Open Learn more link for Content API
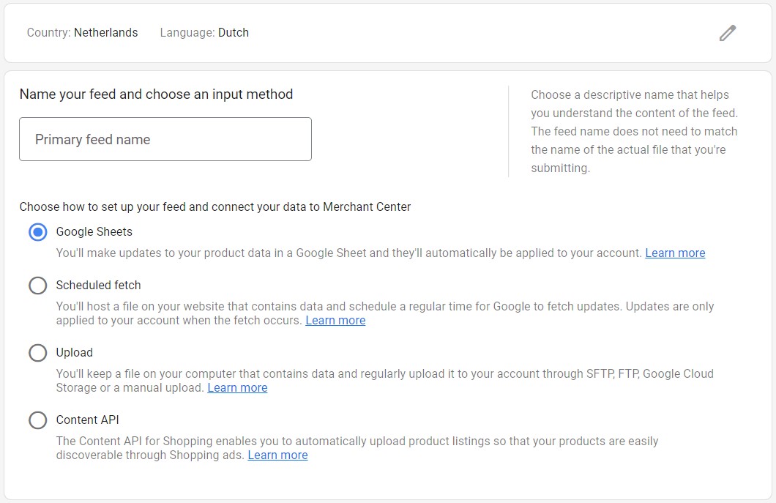Screen dimensions: 776x503 click(277, 455)
